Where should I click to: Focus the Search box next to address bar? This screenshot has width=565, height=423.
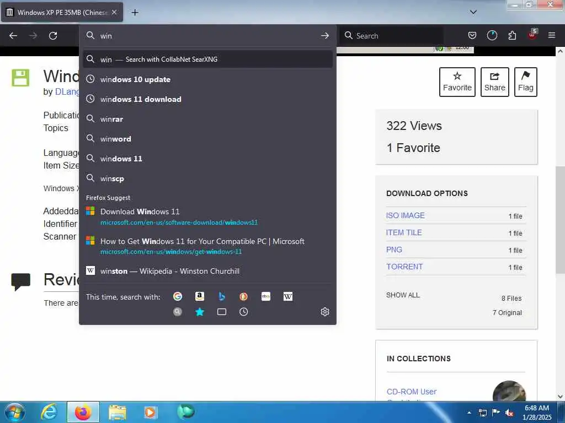pos(392,36)
